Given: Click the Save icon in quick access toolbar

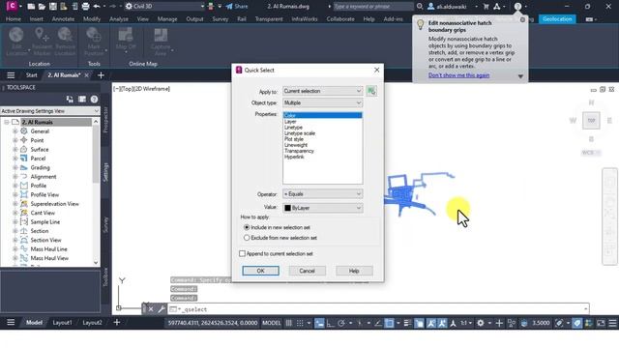Looking at the screenshot, I should click(52, 7).
